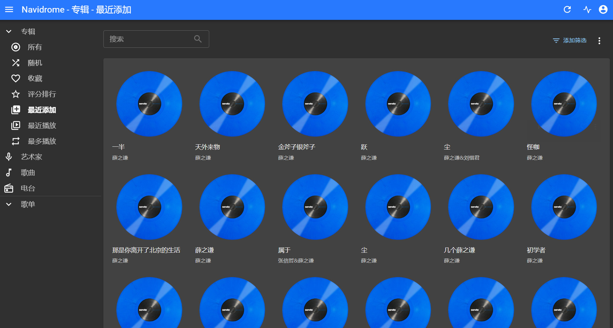Click the 评分排行 star icon
Viewport: 613px width, 328px height.
click(16, 94)
